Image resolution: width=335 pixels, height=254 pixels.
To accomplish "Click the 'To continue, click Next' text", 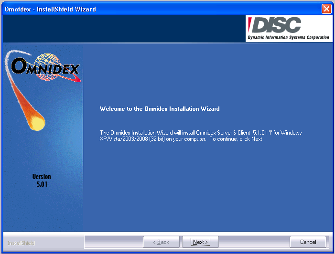I will click(x=236, y=139).
